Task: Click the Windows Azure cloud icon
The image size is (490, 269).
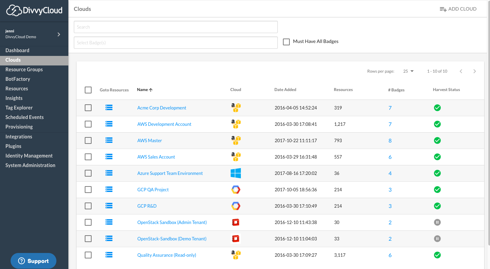Action: (235, 173)
